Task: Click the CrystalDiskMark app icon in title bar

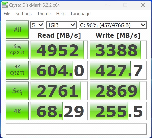Action: point(5,5)
